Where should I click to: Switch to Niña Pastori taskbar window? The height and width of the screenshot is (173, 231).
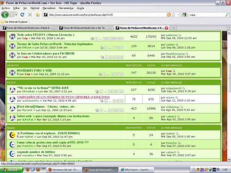136,170
